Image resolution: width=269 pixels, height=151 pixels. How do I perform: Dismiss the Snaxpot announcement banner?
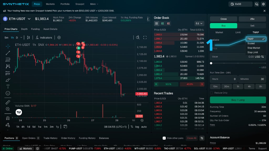point(264,11)
